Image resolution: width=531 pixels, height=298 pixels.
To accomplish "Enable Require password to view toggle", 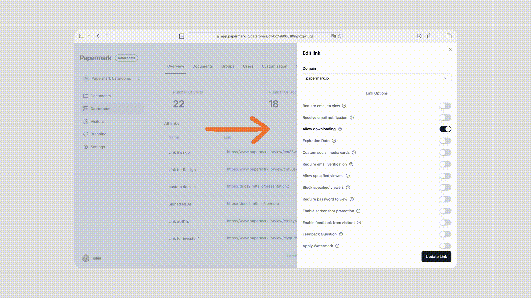I will tap(445, 199).
